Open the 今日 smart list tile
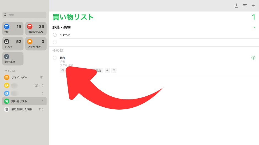 [x=13, y=29]
